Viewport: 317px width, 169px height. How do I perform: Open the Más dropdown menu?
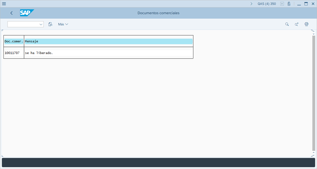coord(63,24)
